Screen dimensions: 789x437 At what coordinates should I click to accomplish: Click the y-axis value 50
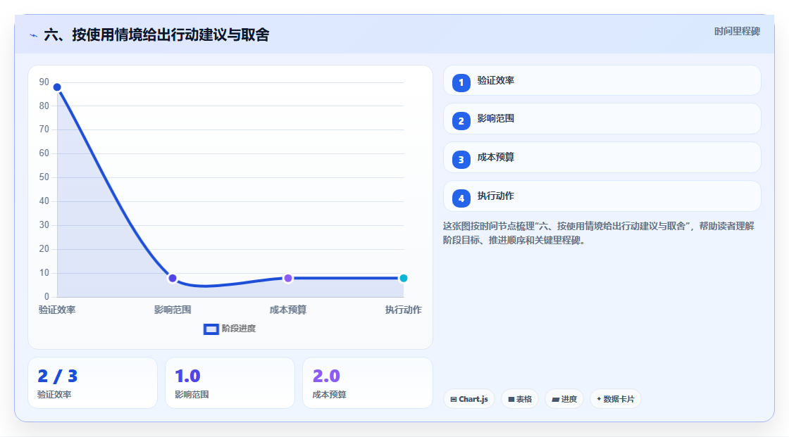[44, 177]
